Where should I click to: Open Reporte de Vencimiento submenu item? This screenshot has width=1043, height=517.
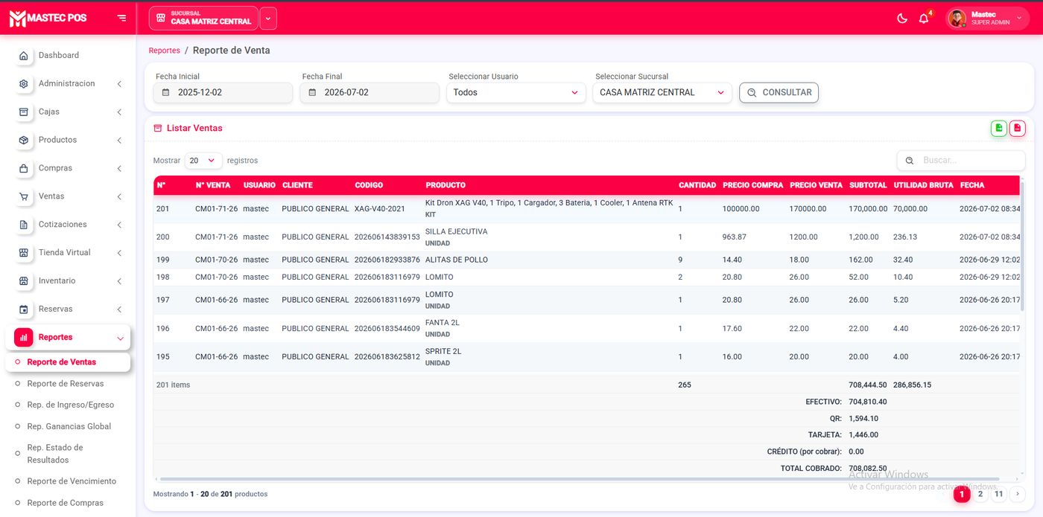72,481
